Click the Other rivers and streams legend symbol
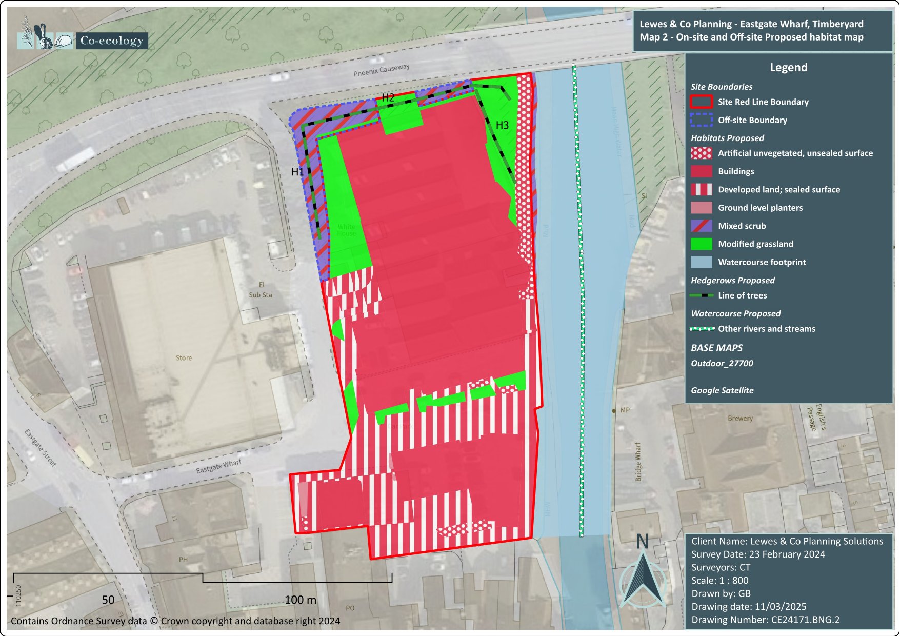This screenshot has width=900, height=636. (x=702, y=329)
